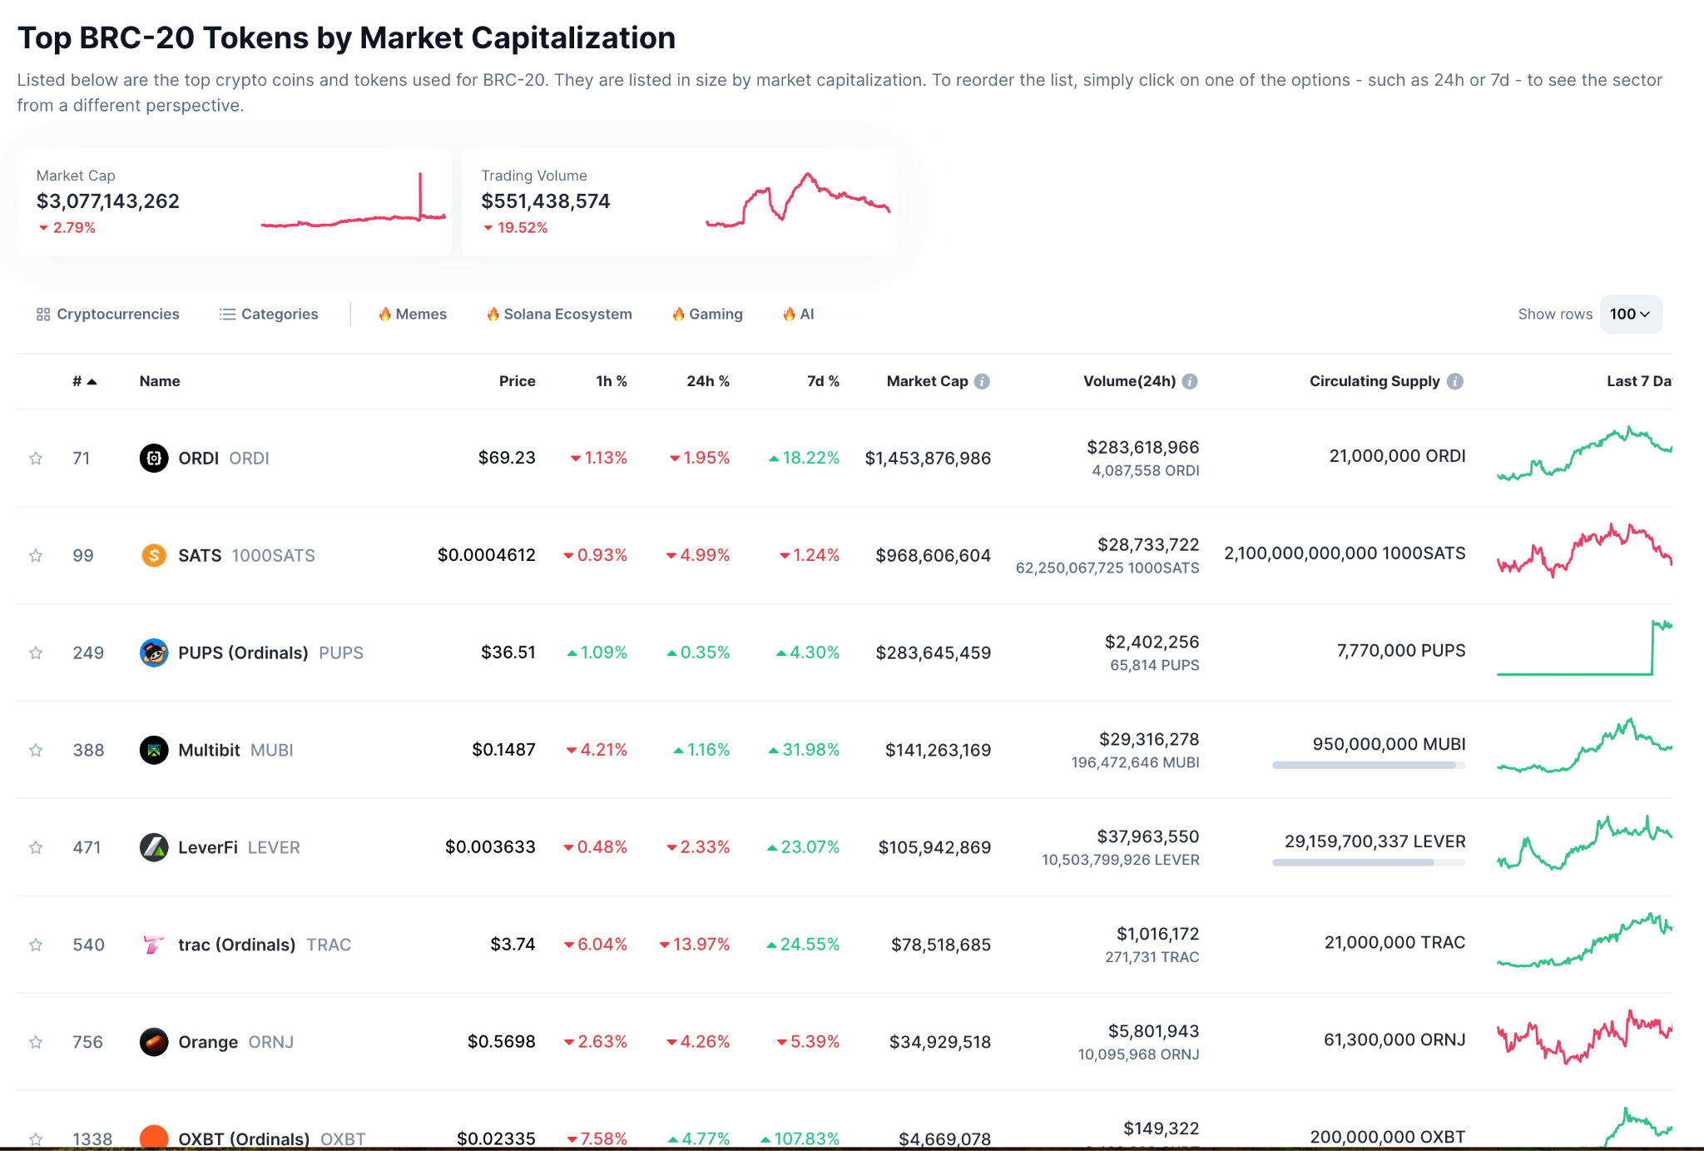Sort by the Name column header

[x=160, y=381]
